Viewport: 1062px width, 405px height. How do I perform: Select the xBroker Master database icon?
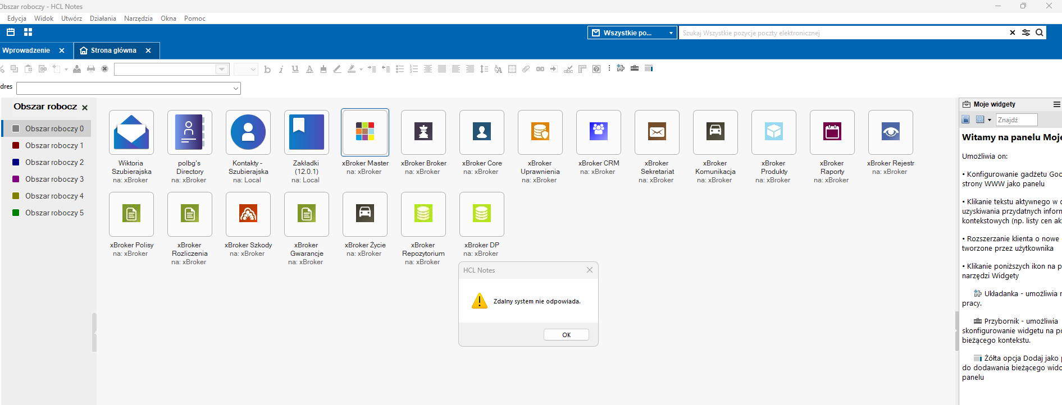pyautogui.click(x=365, y=132)
